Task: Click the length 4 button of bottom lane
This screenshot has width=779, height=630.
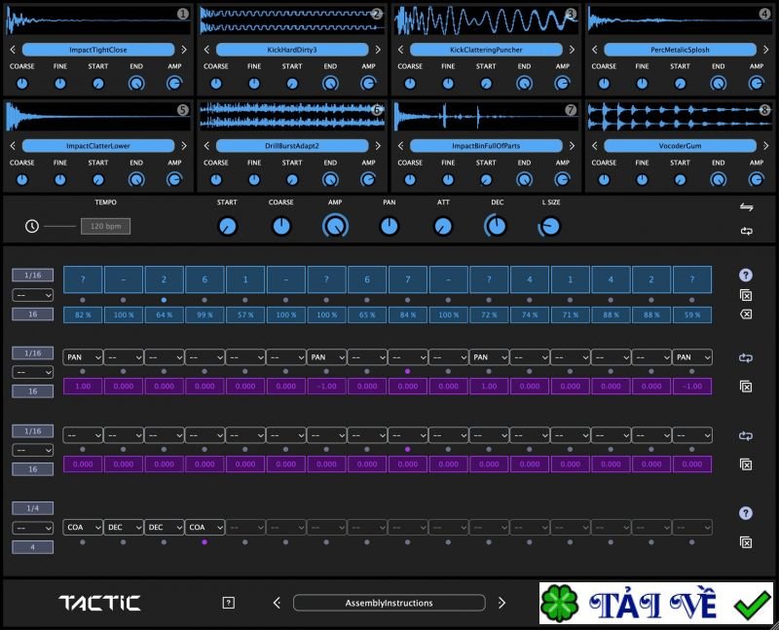Action: point(33,547)
